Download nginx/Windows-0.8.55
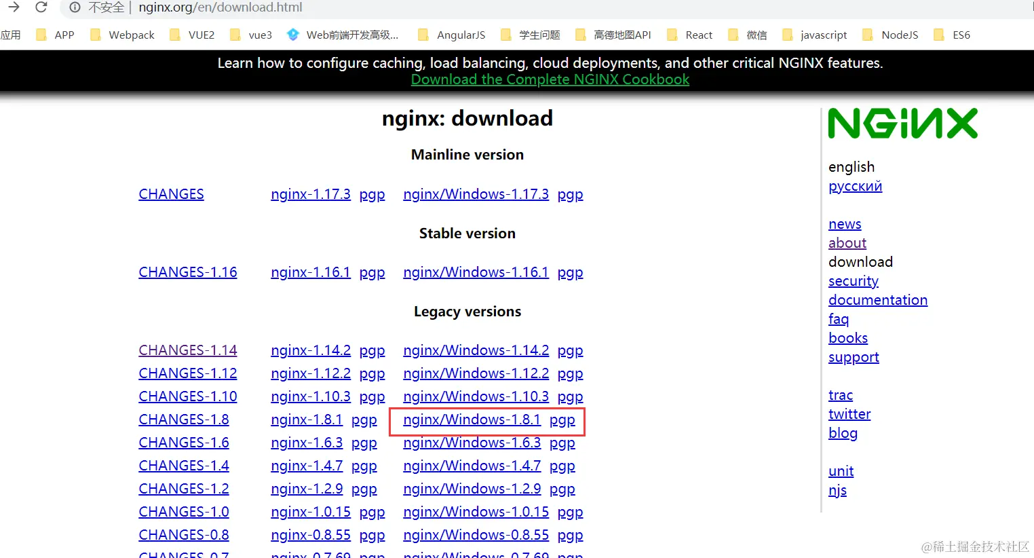This screenshot has width=1034, height=558. (x=476, y=535)
